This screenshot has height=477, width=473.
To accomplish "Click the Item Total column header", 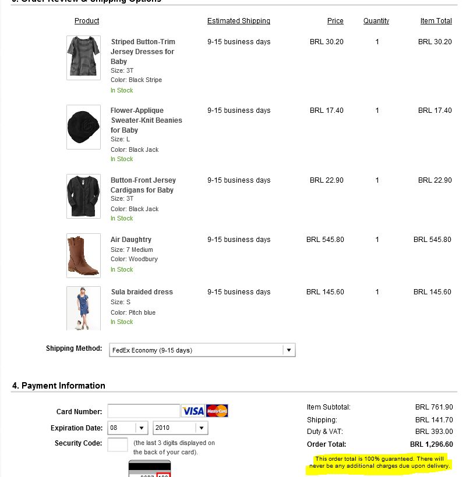I will click(436, 21).
